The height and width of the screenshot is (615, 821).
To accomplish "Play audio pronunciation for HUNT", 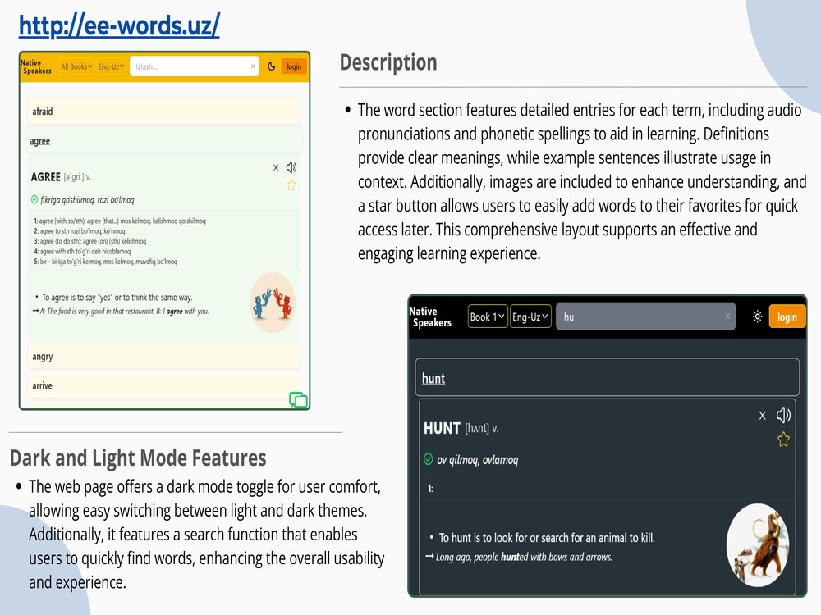I will pyautogui.click(x=783, y=415).
